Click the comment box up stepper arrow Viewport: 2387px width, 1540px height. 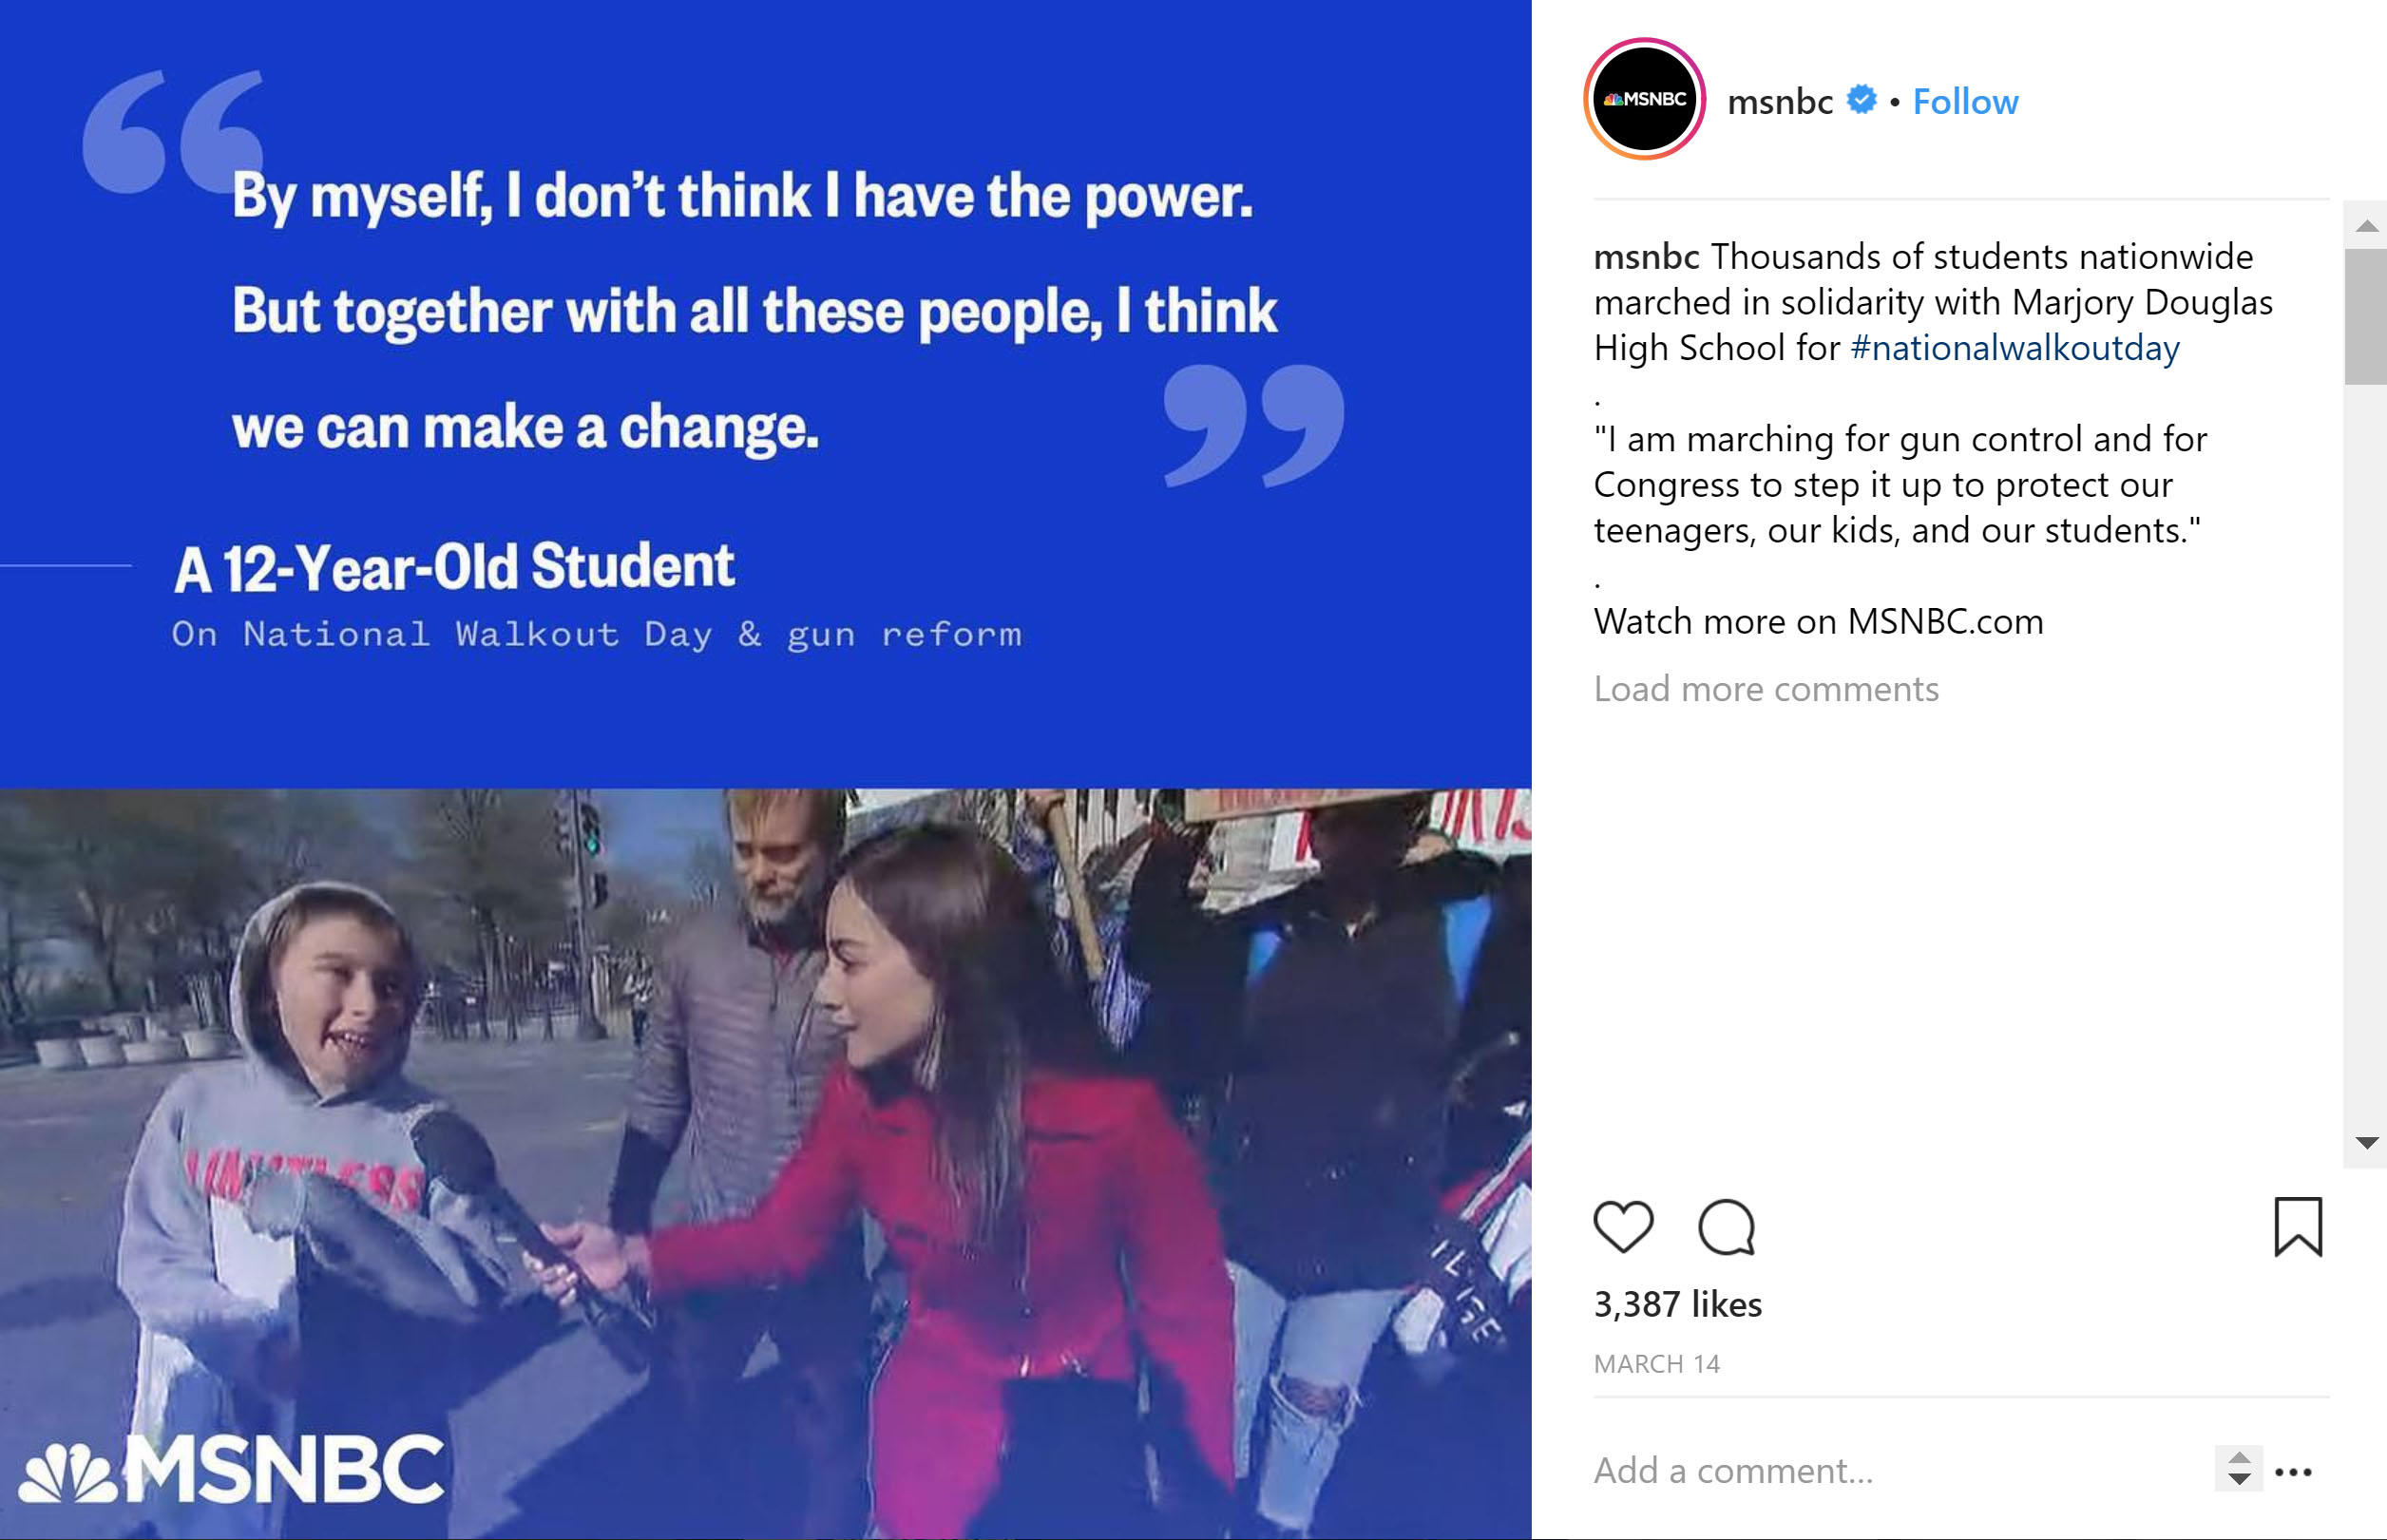click(x=2239, y=1458)
